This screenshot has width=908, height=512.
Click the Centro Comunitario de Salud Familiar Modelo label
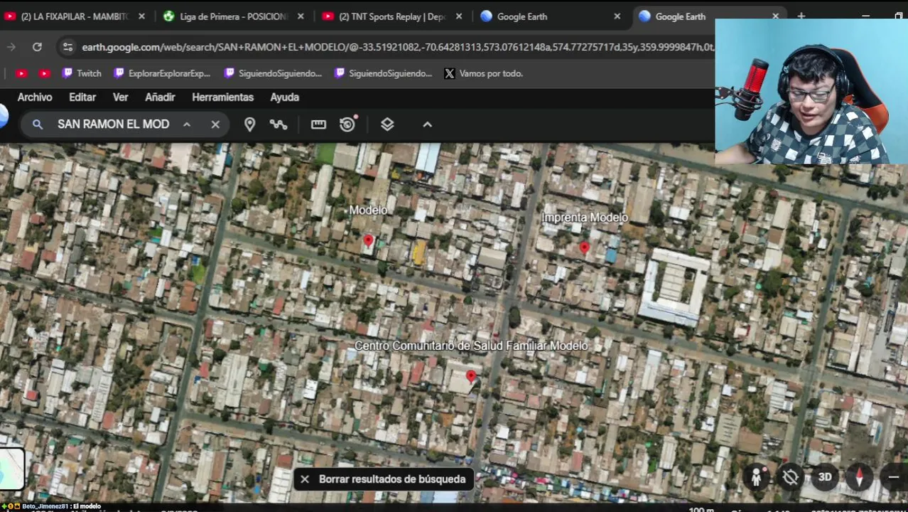(471, 346)
